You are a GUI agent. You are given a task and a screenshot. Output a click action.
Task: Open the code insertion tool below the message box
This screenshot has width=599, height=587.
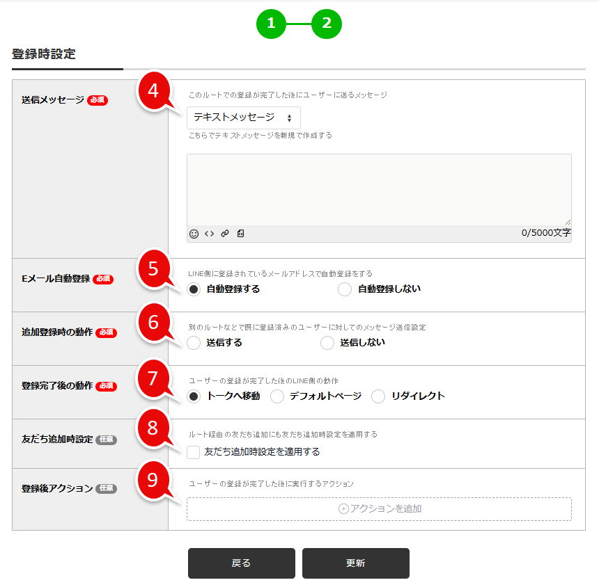[x=210, y=233]
